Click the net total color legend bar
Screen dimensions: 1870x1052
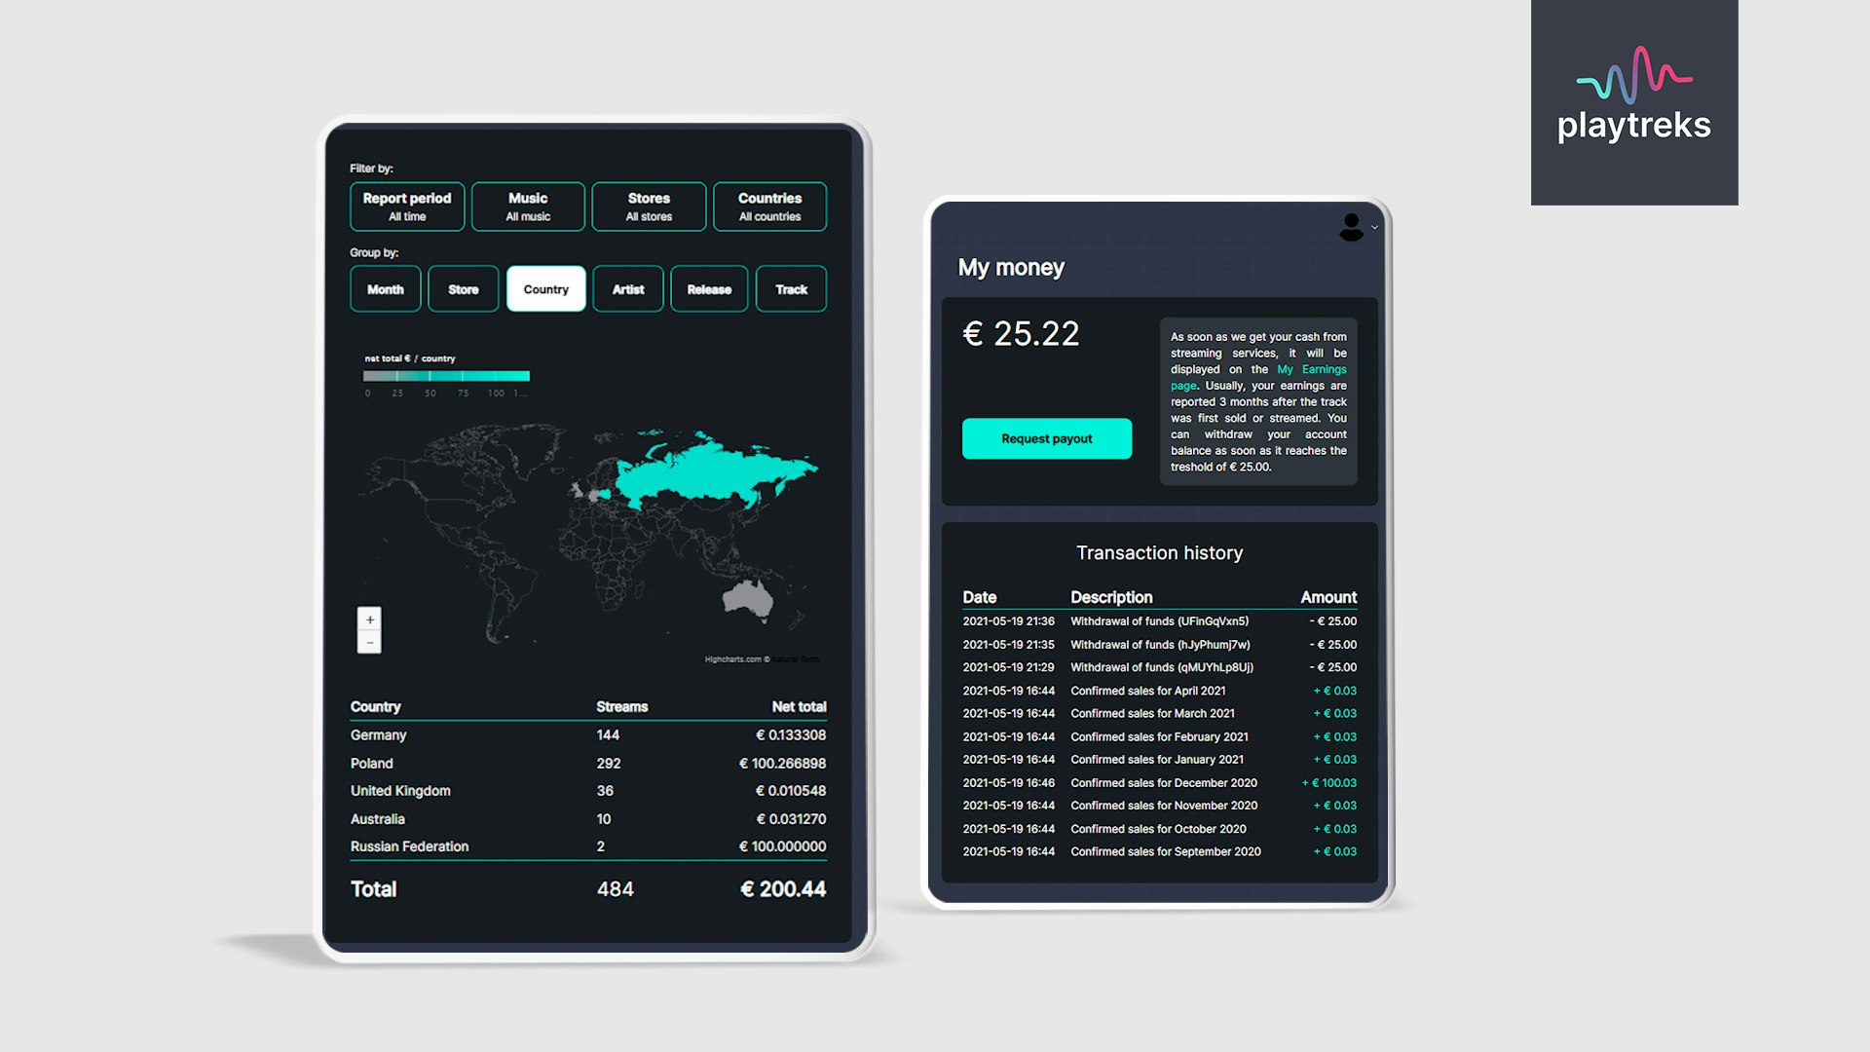coord(446,376)
